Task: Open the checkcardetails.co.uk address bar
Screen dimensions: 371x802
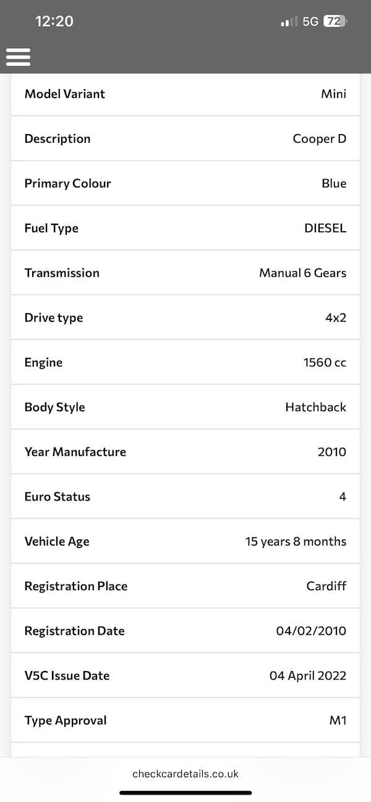Action: 185,774
